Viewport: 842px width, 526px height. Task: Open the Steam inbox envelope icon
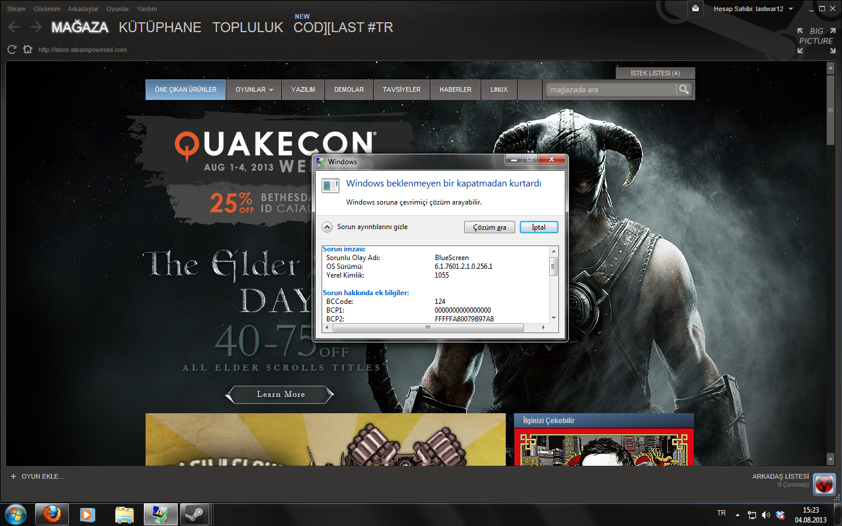pyautogui.click(x=695, y=9)
